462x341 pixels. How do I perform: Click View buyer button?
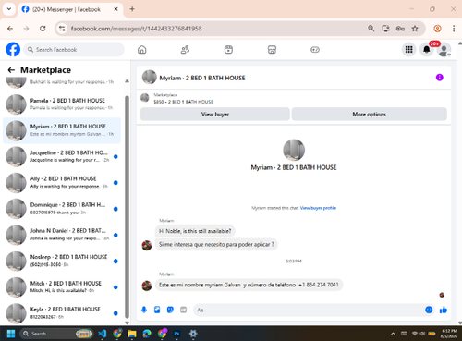(215, 115)
